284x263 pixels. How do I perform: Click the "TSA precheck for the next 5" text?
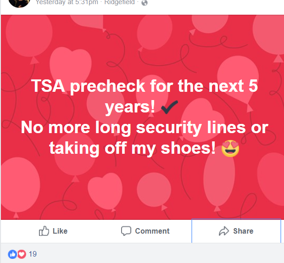[x=145, y=86]
